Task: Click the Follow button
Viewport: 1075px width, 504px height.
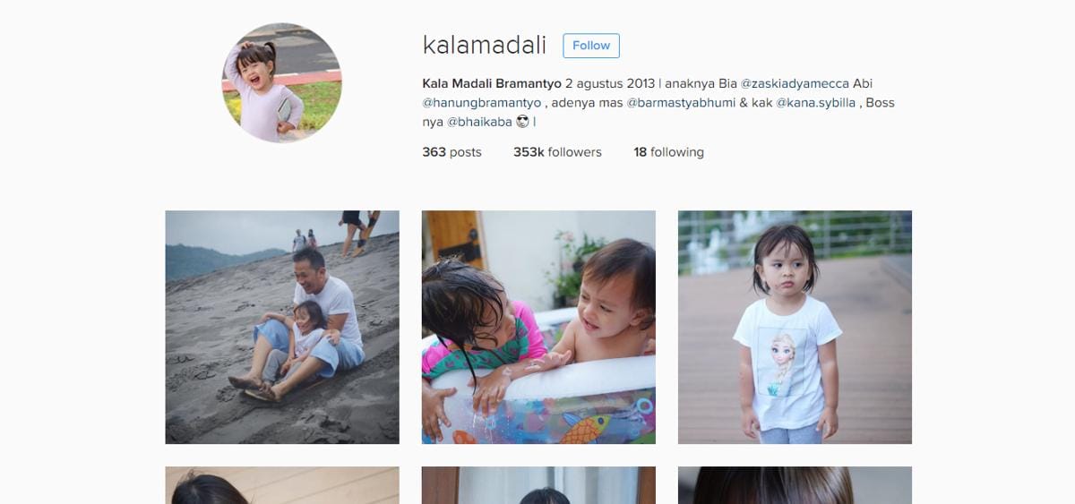Action: (x=591, y=46)
